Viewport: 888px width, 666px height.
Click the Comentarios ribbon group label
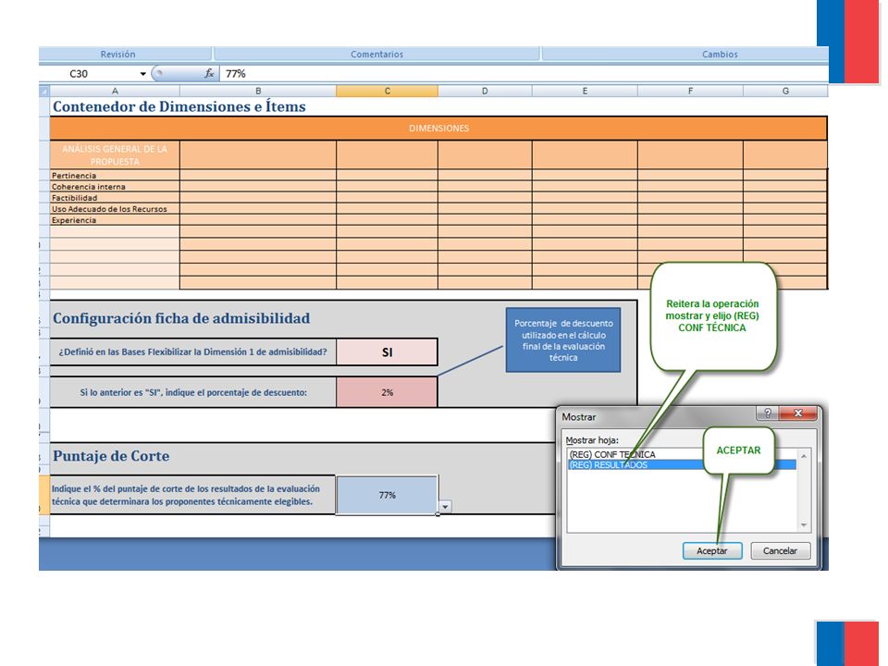point(376,55)
